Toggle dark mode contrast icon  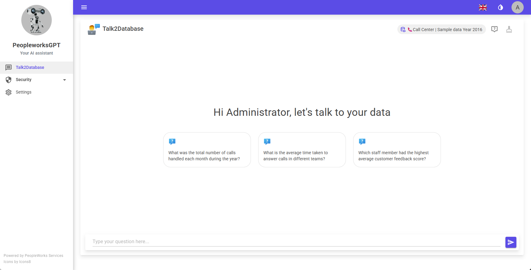[501, 7]
